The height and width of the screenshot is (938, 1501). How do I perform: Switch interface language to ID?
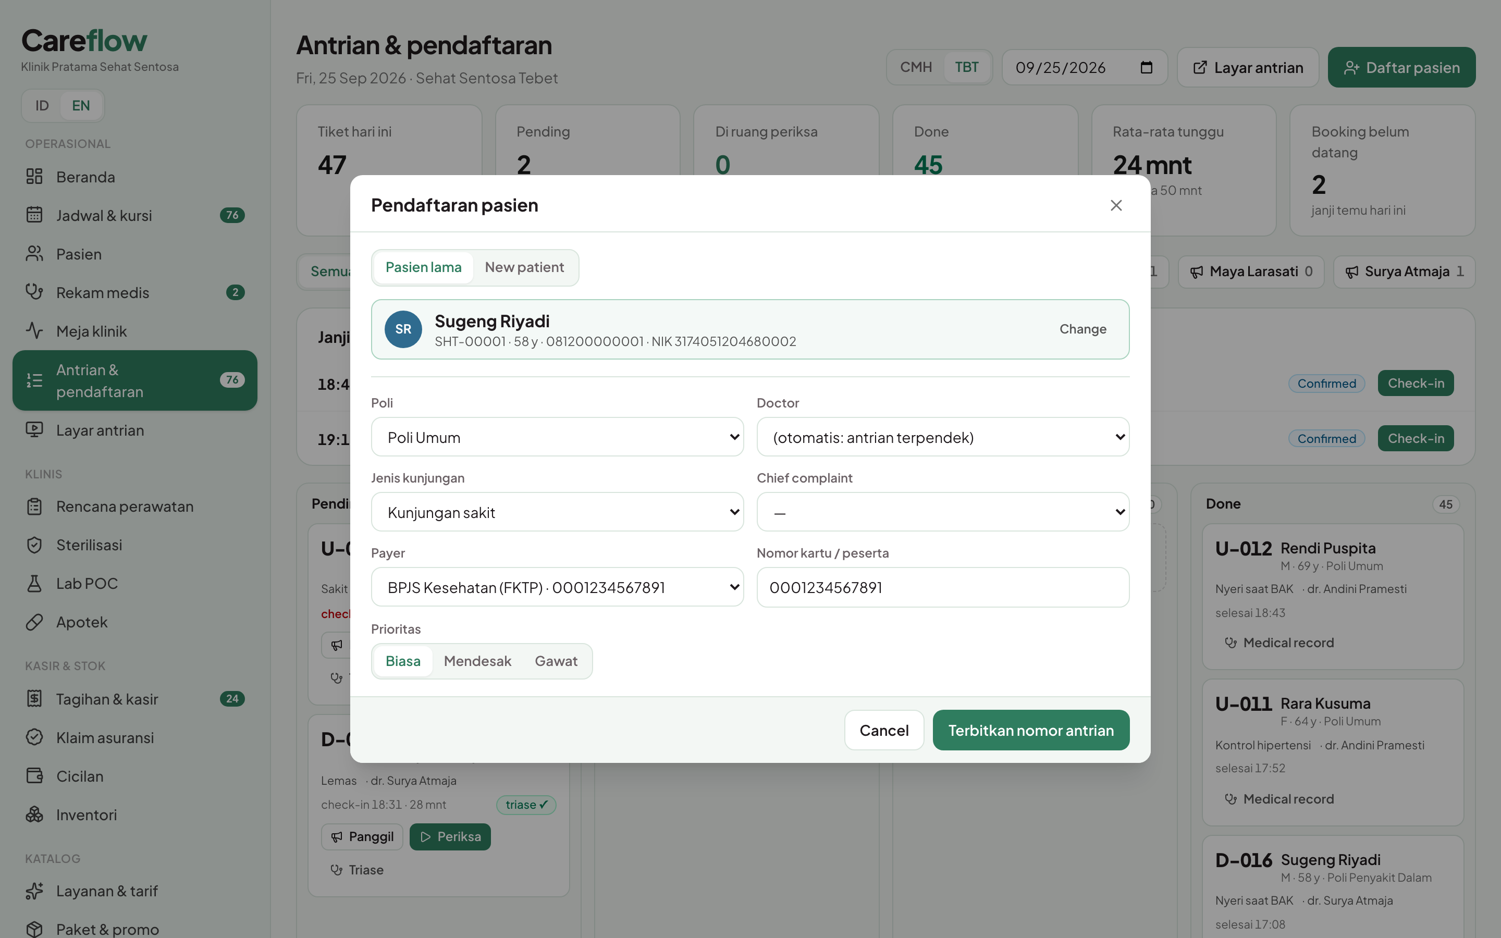[x=42, y=105]
